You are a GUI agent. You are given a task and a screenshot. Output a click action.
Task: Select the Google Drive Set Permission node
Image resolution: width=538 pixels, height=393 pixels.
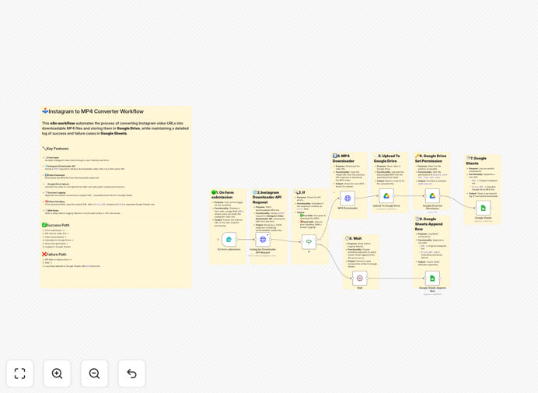click(x=432, y=196)
